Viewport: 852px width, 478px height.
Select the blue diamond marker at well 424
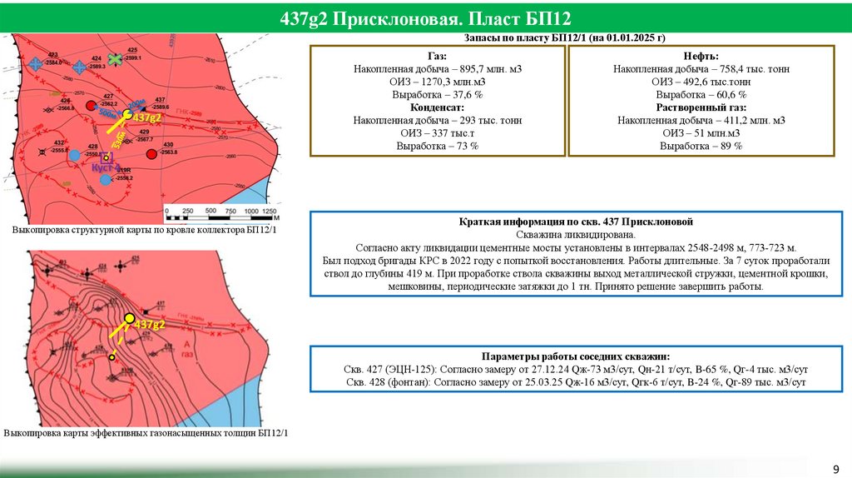pyautogui.click(x=79, y=68)
